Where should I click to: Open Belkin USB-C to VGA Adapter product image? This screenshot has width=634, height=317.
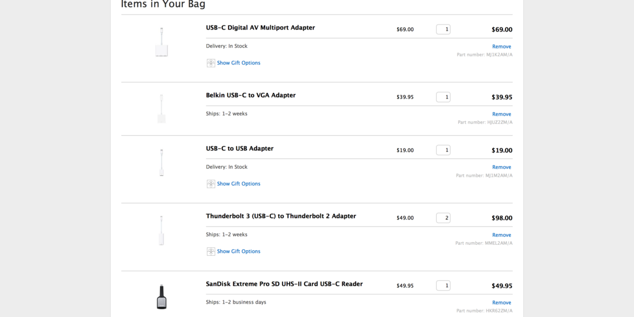point(161,109)
